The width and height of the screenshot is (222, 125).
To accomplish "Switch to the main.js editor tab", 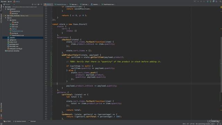I will point(48,5).
